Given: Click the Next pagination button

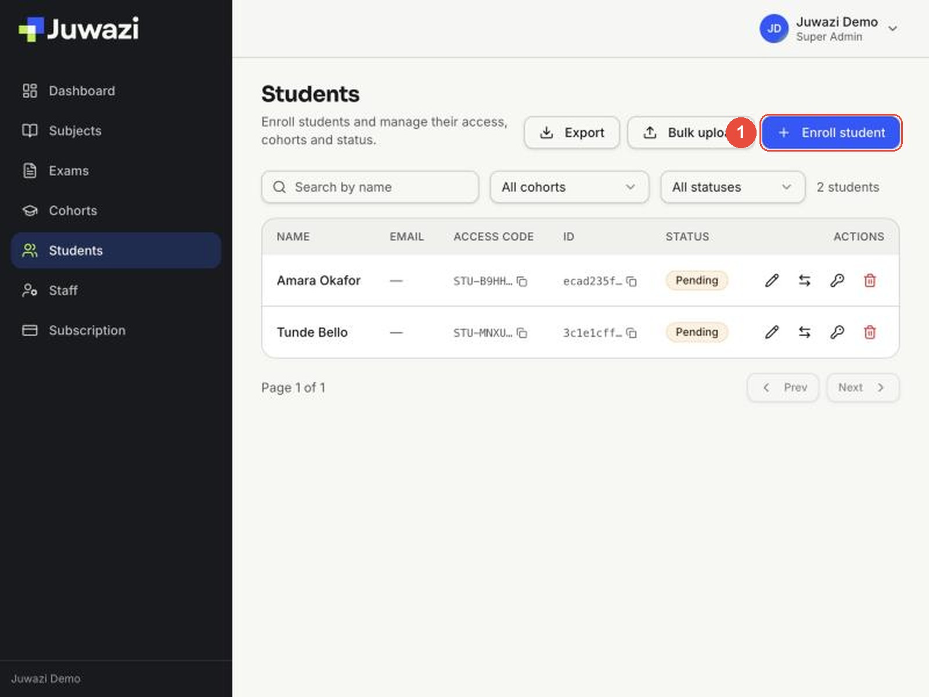Looking at the screenshot, I should 863,387.
